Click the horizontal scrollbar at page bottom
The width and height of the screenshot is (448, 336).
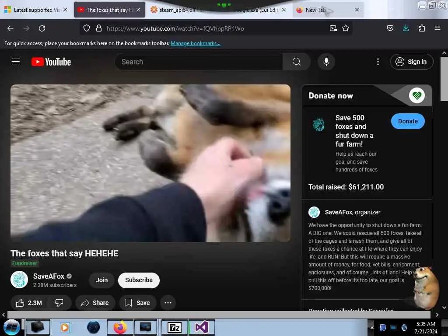click(x=219, y=315)
